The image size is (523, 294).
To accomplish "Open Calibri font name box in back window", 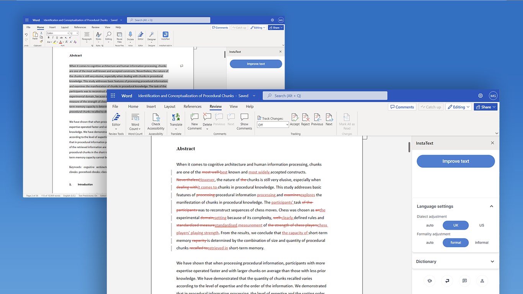I will click(x=57, y=33).
